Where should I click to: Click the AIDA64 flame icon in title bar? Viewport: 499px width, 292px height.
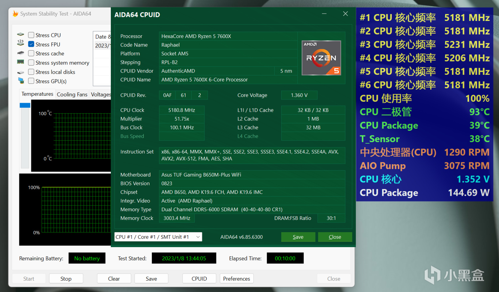click(15, 14)
